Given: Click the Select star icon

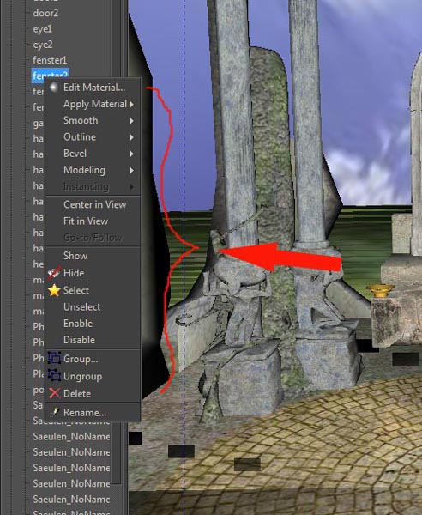Looking at the screenshot, I should pyautogui.click(x=54, y=290).
